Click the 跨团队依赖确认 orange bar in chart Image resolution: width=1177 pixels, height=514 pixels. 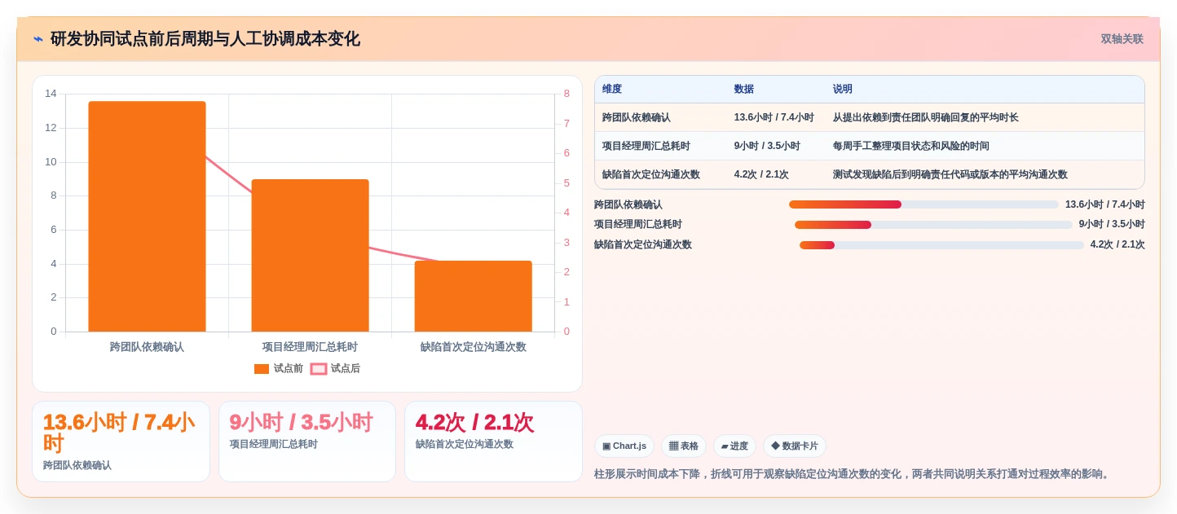coord(147,217)
